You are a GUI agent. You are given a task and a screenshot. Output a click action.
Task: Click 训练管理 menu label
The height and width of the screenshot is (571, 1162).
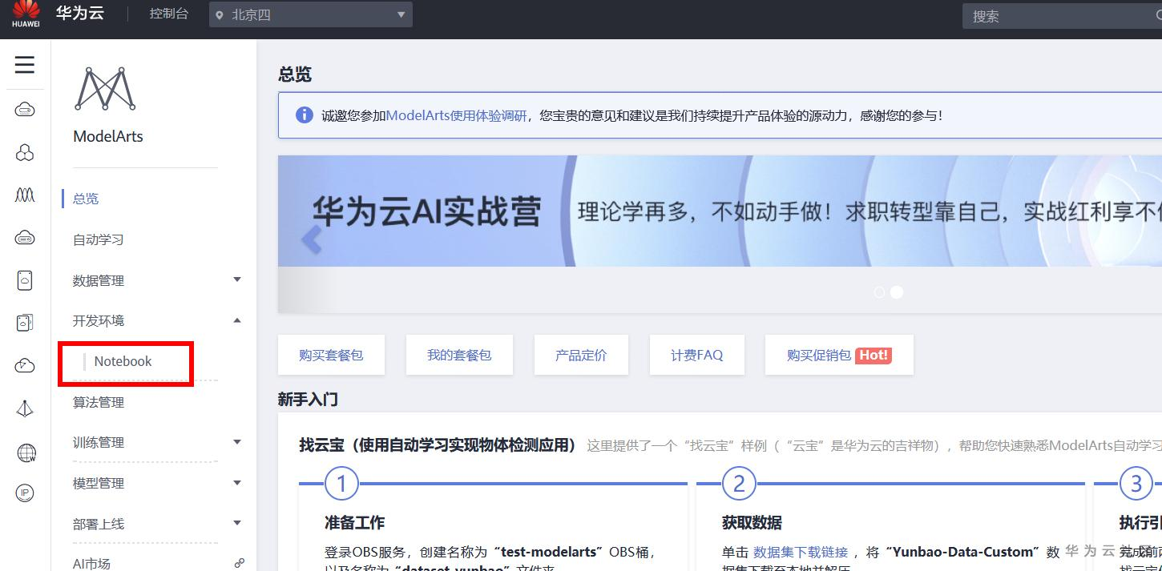[99, 442]
